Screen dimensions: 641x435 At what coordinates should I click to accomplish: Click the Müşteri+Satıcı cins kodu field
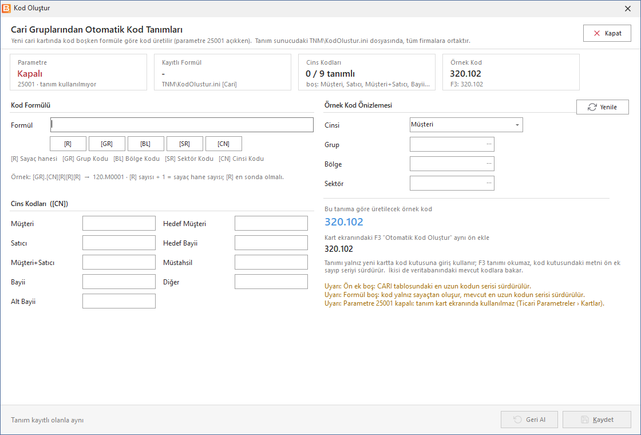click(x=119, y=262)
